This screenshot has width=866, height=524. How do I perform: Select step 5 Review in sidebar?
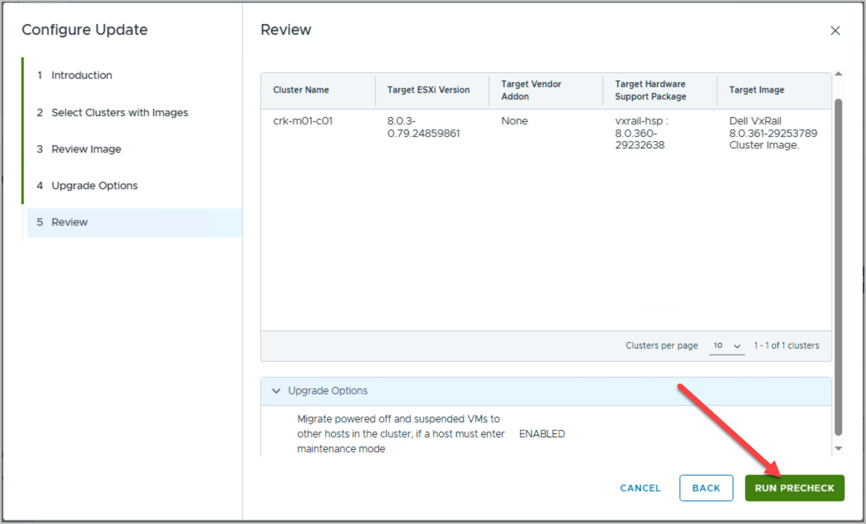click(69, 222)
